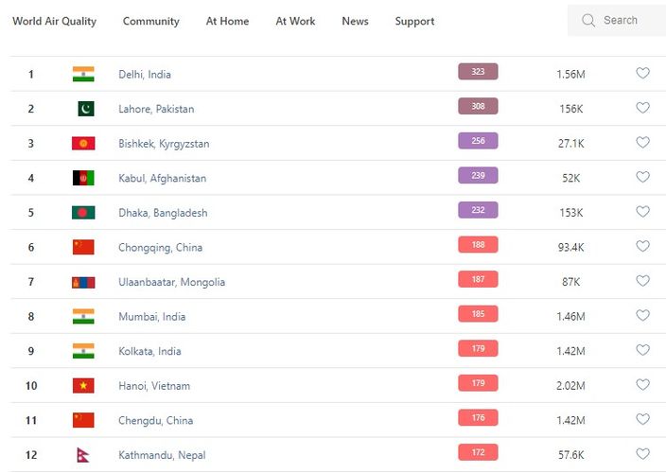This screenshot has height=473, width=666.
Task: Open the Mumbai, India city link
Action: click(151, 317)
